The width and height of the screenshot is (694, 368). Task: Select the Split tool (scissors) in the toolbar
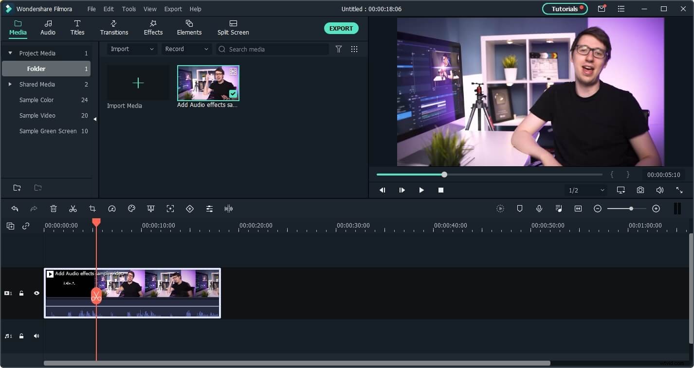point(73,209)
